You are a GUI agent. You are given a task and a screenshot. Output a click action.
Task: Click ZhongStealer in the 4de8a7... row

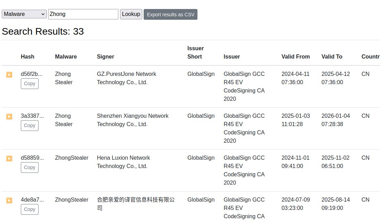pos(71,200)
